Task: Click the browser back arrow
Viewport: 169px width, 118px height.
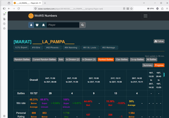Action: 9,9
